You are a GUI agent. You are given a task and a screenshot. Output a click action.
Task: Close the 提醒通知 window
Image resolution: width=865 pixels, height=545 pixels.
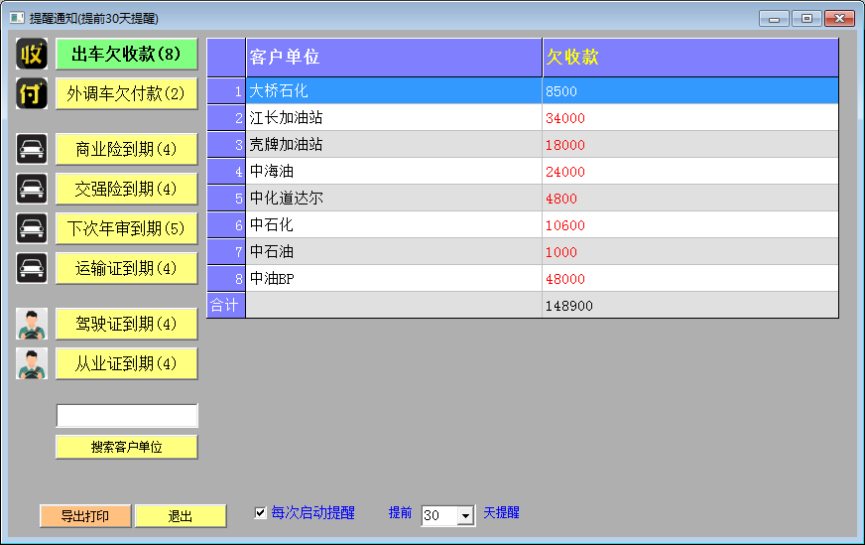839,19
